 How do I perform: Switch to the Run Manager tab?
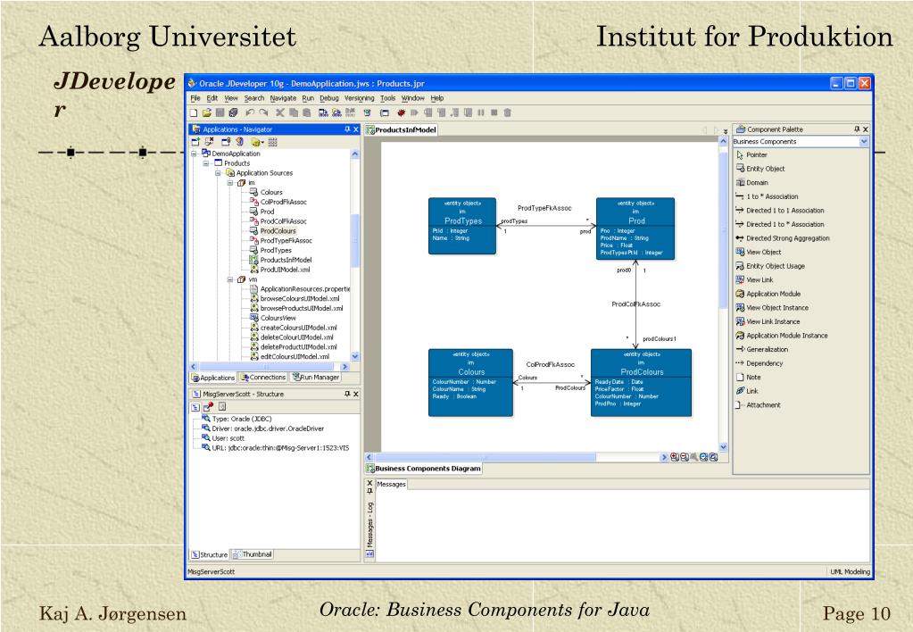(x=316, y=378)
